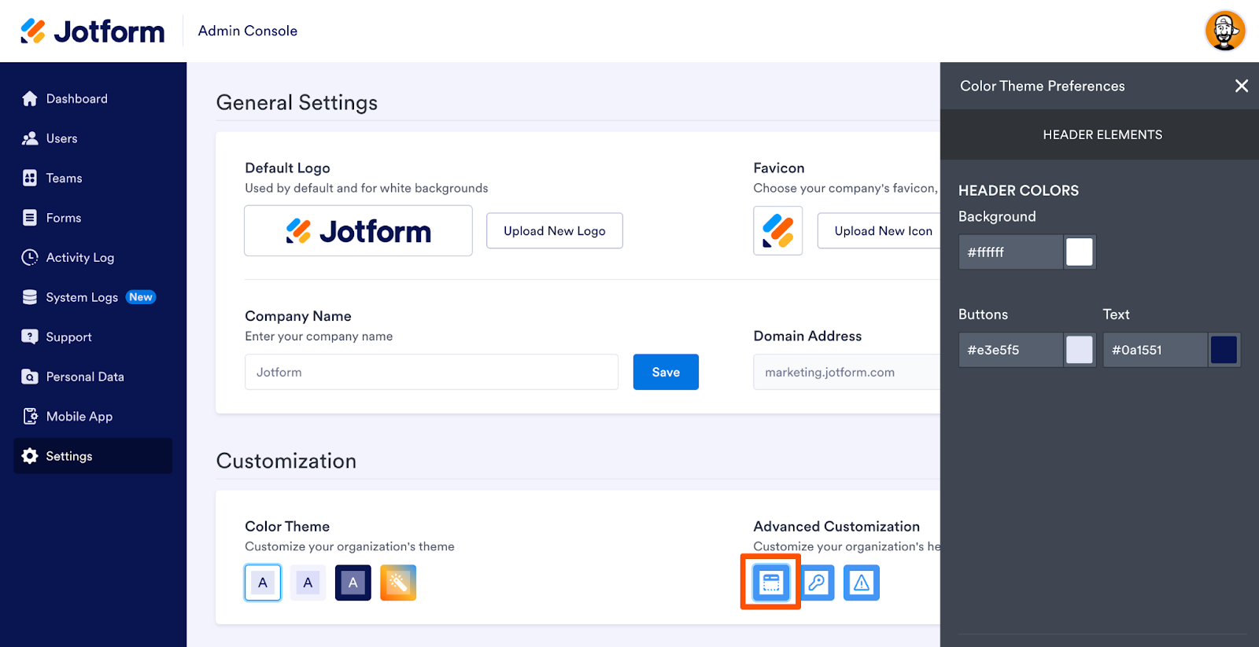Open the header customization icon
Viewport: 1259px width, 647px height.
tap(770, 583)
